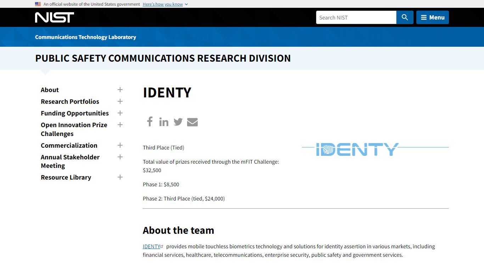Expand 'Here's how you know' banner
Image resolution: width=484 pixels, height=272 pixels.
pos(165,4)
